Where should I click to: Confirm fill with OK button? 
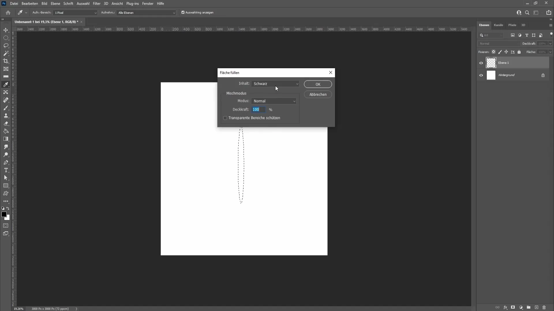point(318,84)
